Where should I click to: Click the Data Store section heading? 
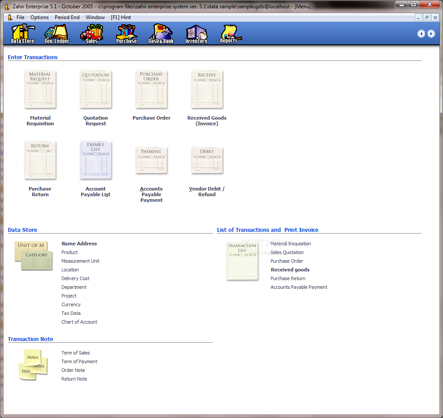(23, 230)
